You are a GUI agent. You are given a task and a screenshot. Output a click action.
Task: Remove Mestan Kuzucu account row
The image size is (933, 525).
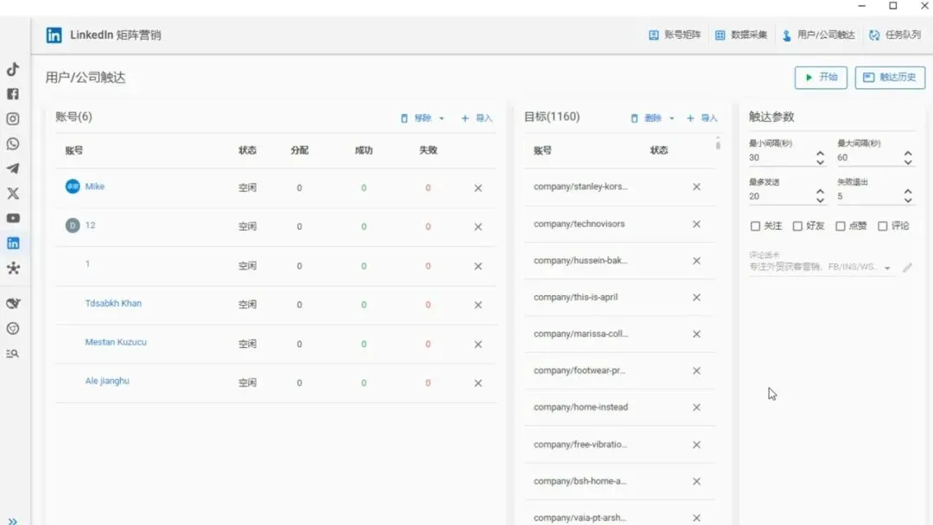(x=478, y=345)
